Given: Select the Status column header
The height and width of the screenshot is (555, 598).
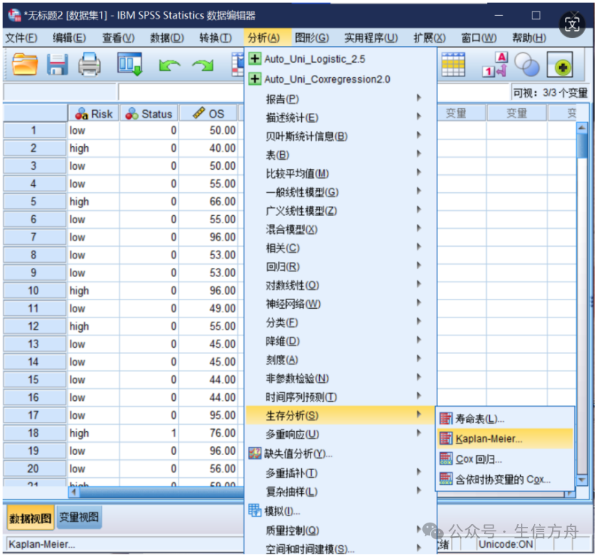Looking at the screenshot, I should click(149, 113).
